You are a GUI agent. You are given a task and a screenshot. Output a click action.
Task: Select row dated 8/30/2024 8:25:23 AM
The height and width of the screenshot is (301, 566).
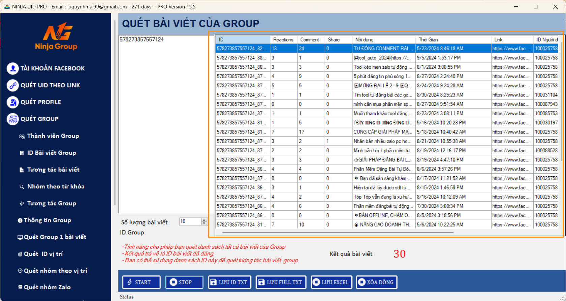pyautogui.click(x=387, y=95)
